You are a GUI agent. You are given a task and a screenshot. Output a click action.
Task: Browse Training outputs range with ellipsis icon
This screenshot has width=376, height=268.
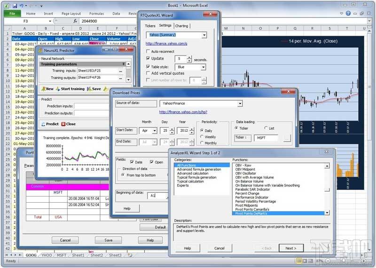(x=120, y=78)
